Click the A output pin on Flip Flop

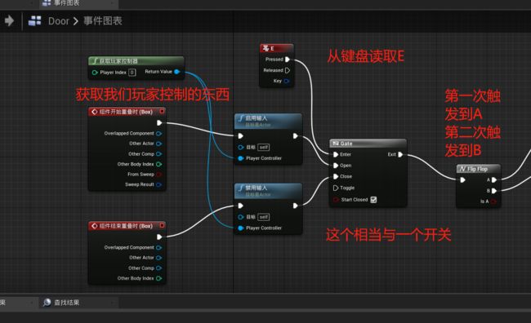494,180
